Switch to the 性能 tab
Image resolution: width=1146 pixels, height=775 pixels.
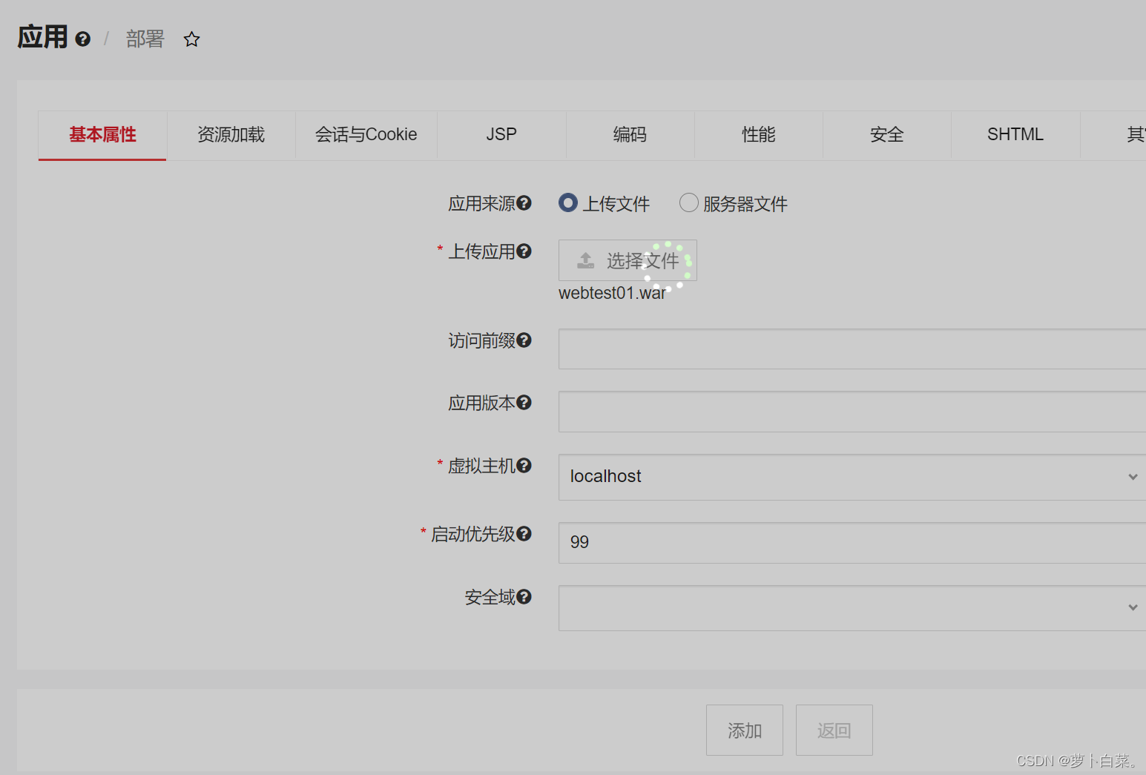click(x=759, y=134)
